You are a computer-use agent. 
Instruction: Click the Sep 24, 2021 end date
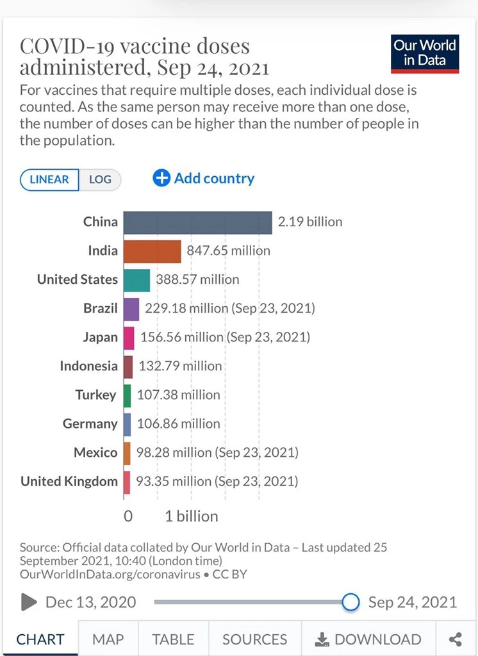pos(413,602)
